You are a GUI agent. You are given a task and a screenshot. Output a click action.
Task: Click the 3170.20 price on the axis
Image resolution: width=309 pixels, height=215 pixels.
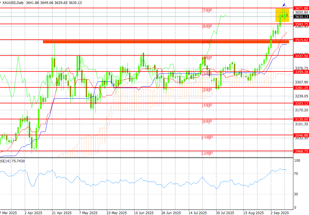tap(302, 110)
